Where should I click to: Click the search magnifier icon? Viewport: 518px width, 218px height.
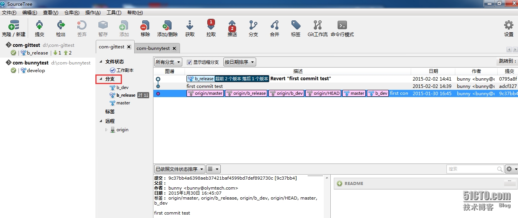[500, 169]
